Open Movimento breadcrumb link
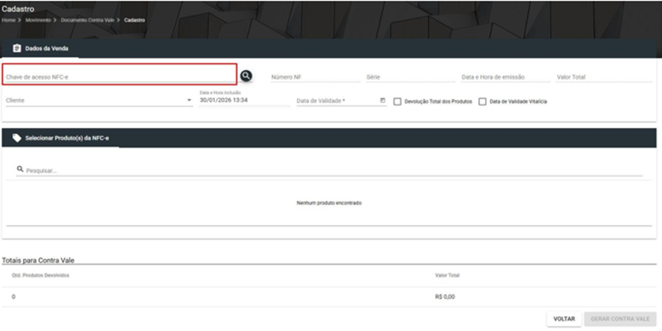The height and width of the screenshot is (331, 662). pos(38,20)
